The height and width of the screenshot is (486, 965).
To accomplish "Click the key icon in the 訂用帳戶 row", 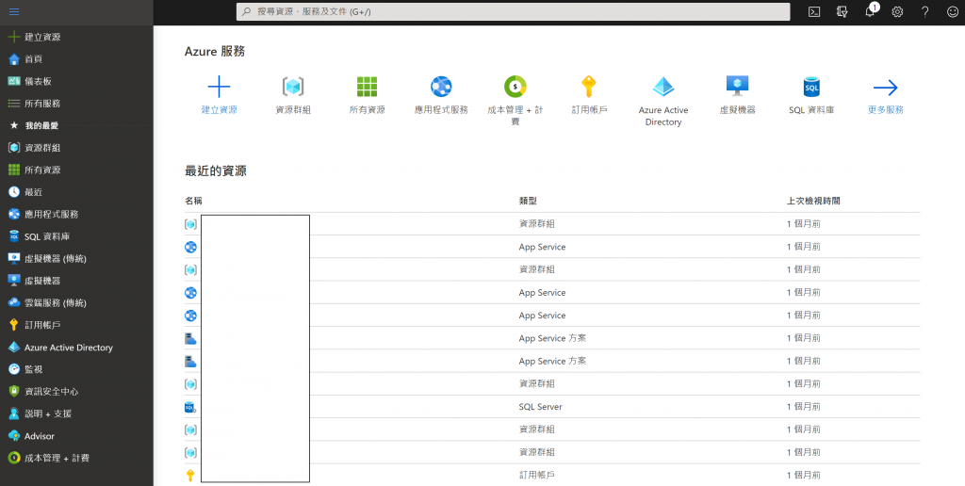I will [190, 475].
